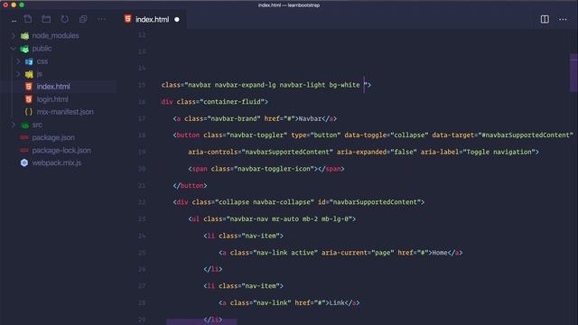Split the editor to the right
Image resolution: width=578 pixels, height=325 pixels.
click(545, 19)
